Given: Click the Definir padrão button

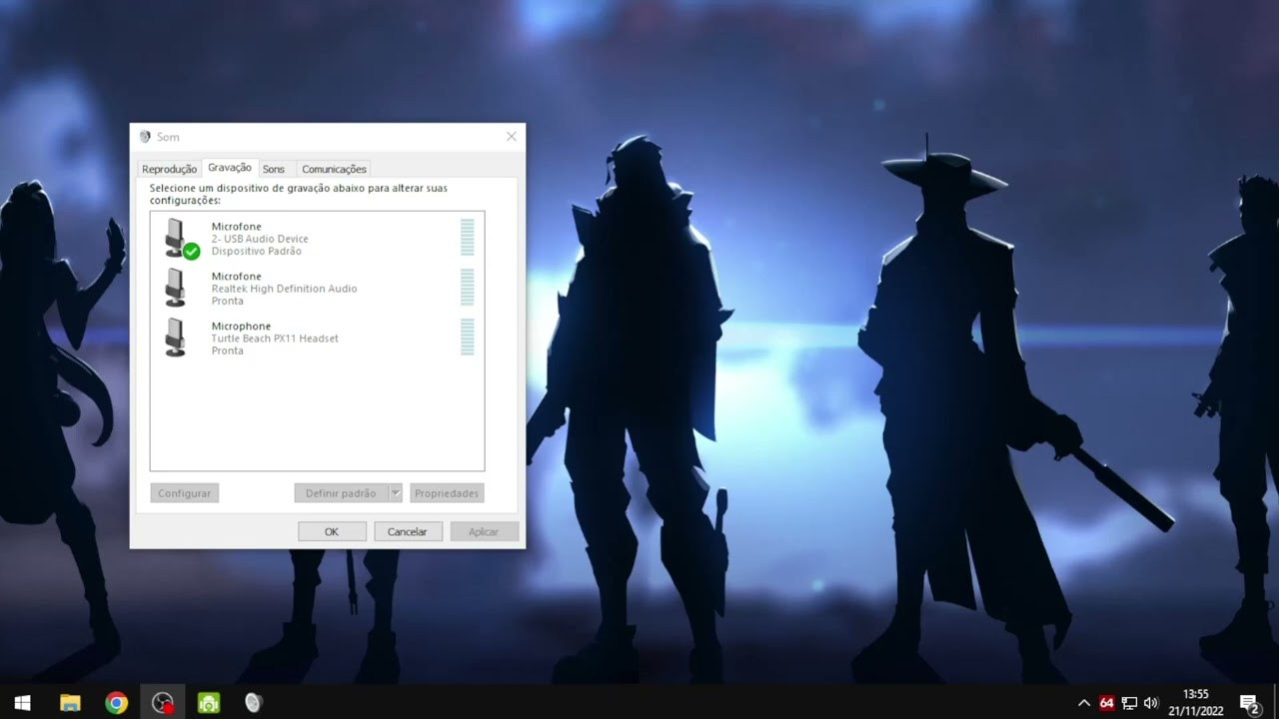Looking at the screenshot, I should pos(341,493).
